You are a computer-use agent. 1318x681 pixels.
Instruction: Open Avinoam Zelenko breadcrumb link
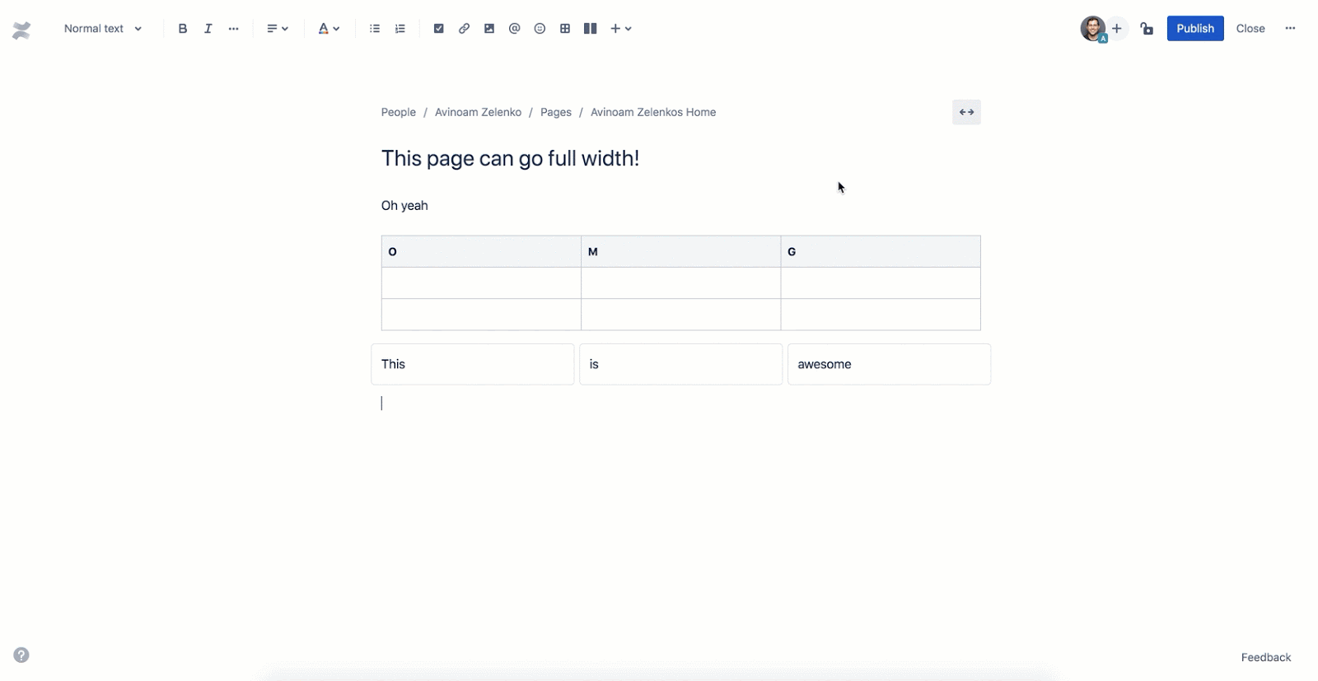tap(478, 112)
